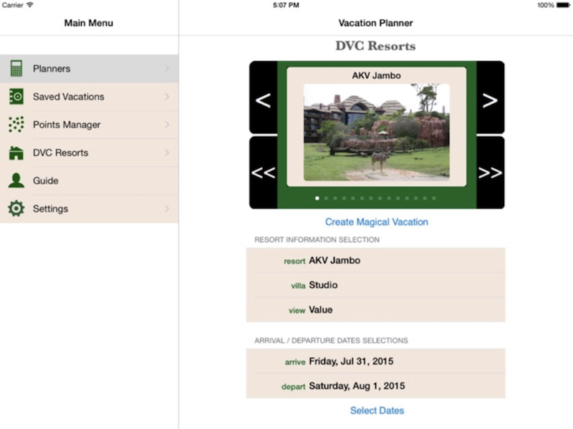Image resolution: width=573 pixels, height=429 pixels.
Task: Expand DVC Resorts row chevron
Action: click(x=167, y=153)
